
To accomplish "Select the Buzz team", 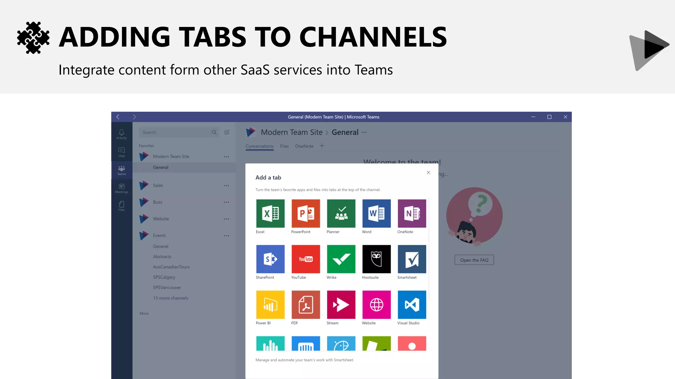I will click(x=158, y=202).
